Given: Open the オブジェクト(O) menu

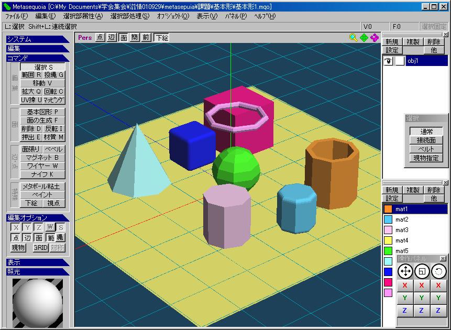Looking at the screenshot, I should pos(173,16).
